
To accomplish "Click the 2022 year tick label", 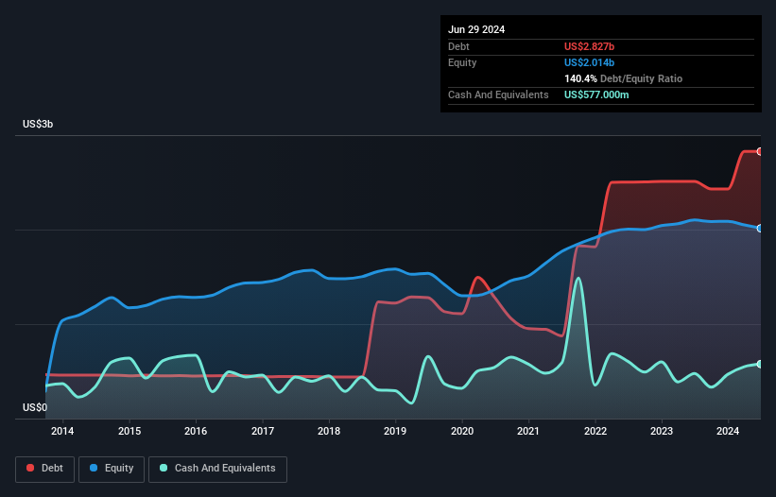I will 595,432.
